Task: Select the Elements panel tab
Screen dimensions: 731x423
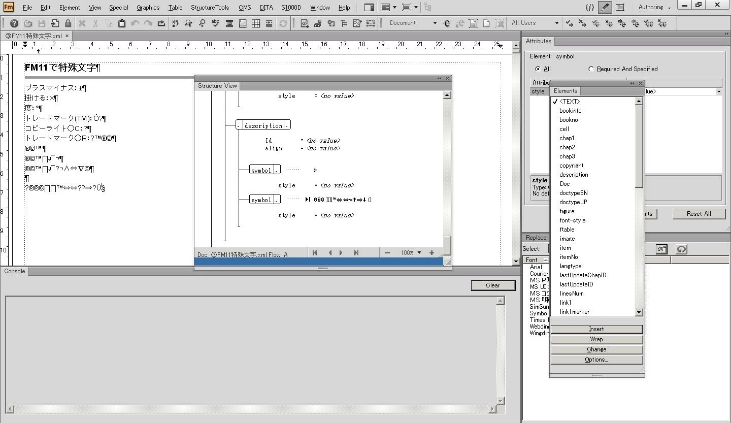Action: tap(566, 91)
